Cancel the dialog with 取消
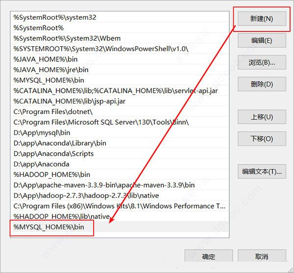Image resolution: width=294 pixels, height=273 pixels. (x=262, y=256)
